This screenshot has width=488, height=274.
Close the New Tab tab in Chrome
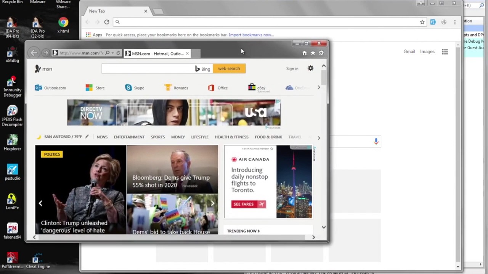(x=146, y=11)
